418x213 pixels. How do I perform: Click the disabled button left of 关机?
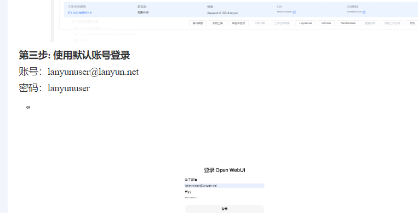pyautogui.click(x=392, y=23)
